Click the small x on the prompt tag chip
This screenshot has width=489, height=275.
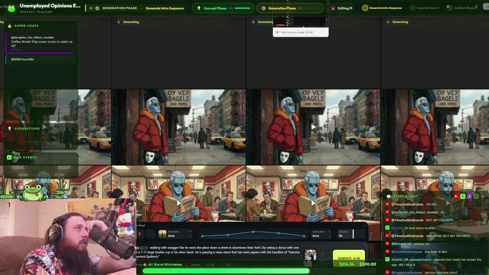146,248
